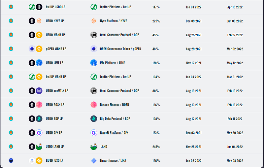
Task: Click the token pair icons beside USDO anyMTLX LP
Action: click(35, 91)
